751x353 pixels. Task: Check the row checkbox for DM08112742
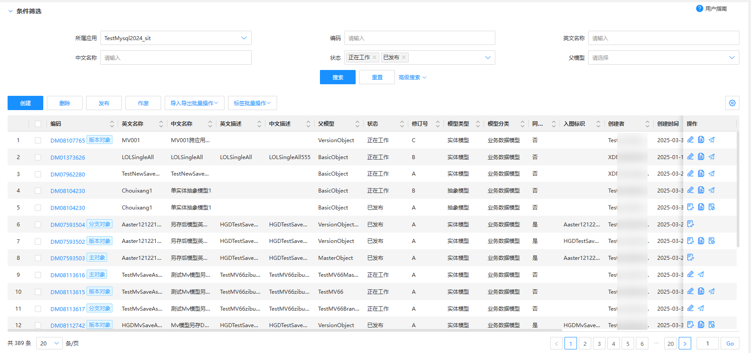[x=38, y=325]
